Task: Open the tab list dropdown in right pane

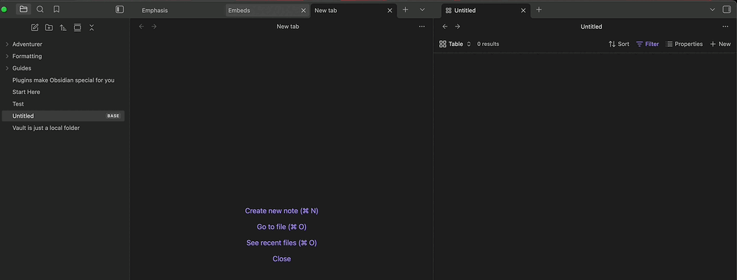Action: pos(713,9)
